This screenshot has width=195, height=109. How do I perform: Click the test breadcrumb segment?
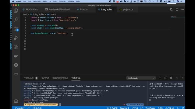pos(25,15)
